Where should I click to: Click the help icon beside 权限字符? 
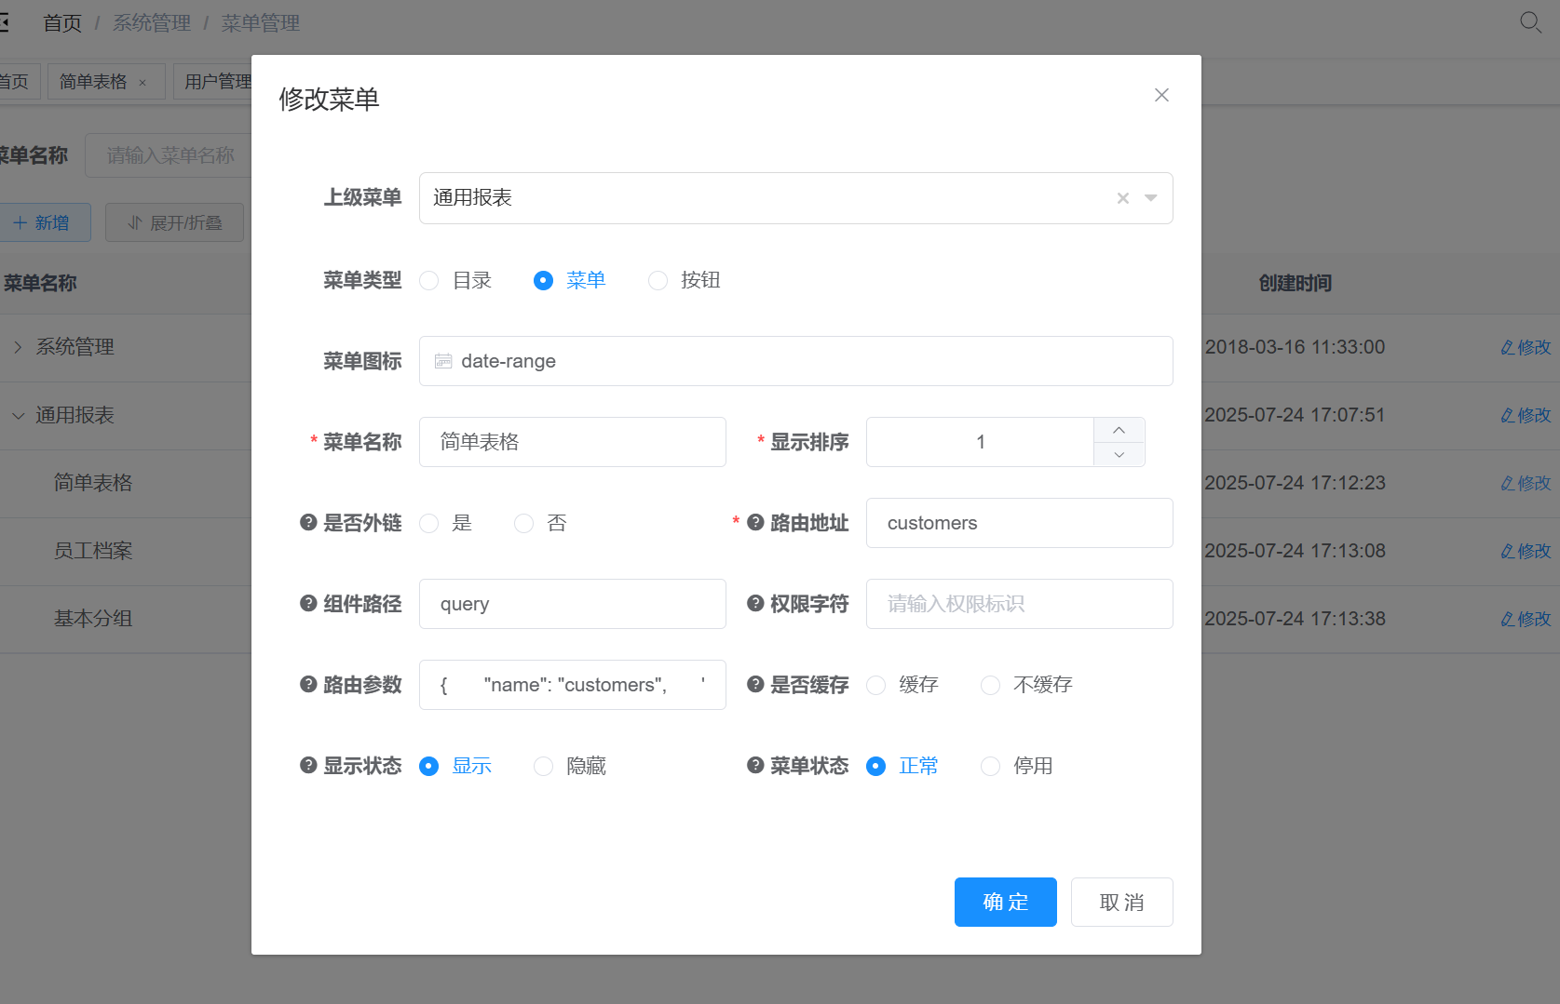point(755,603)
